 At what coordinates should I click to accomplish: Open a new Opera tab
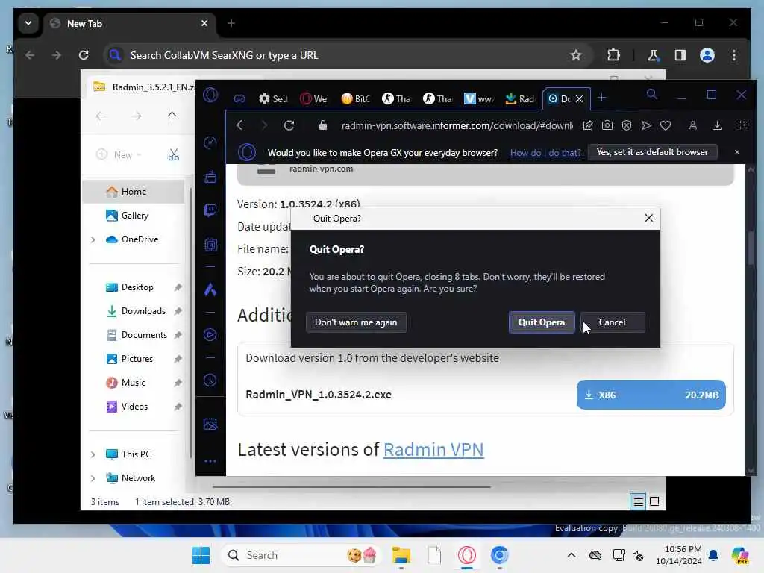(602, 98)
